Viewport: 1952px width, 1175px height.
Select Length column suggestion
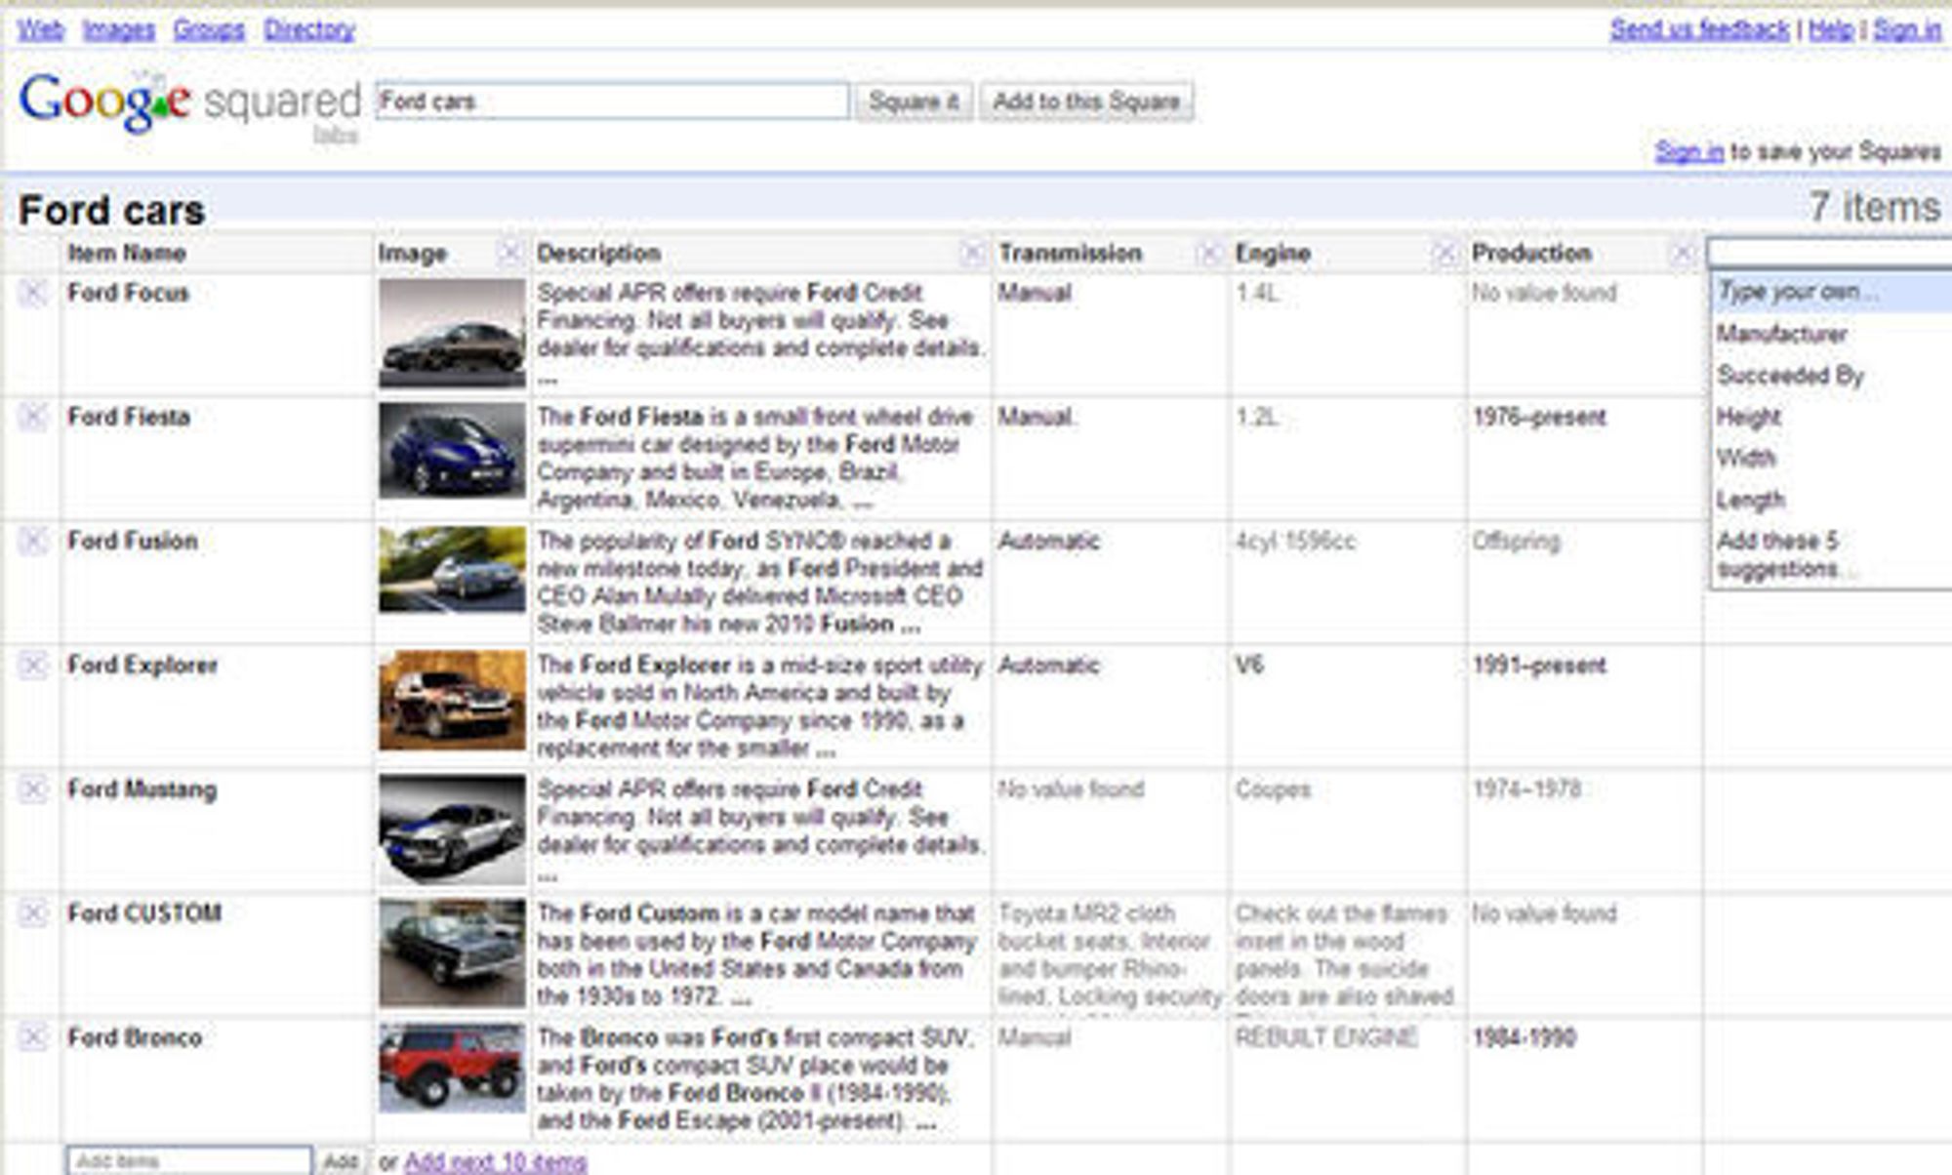tap(1751, 501)
